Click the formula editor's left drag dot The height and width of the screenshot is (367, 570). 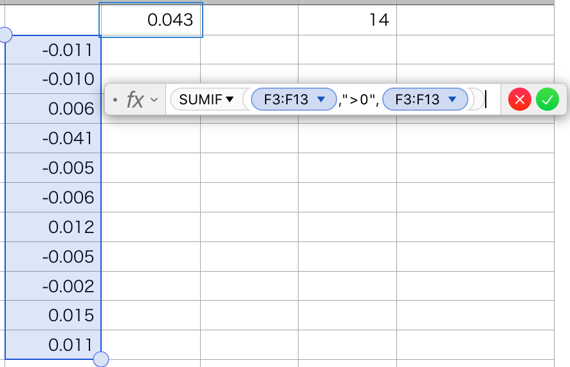click(x=115, y=100)
